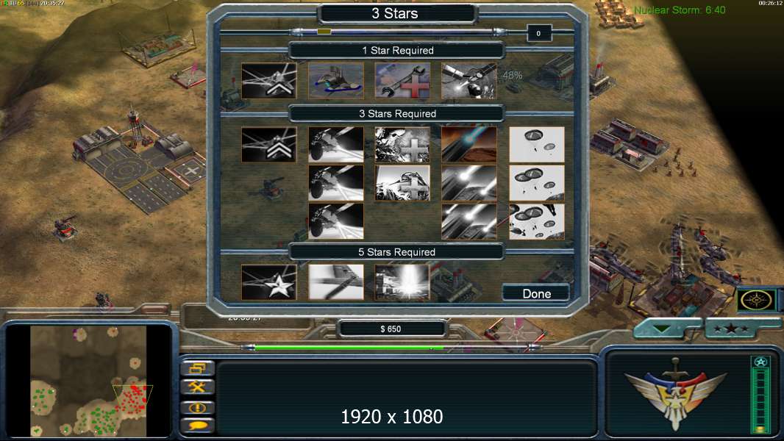The height and width of the screenshot is (441, 784).
Task: Click the red units on minimap
Action: [x=133, y=398]
